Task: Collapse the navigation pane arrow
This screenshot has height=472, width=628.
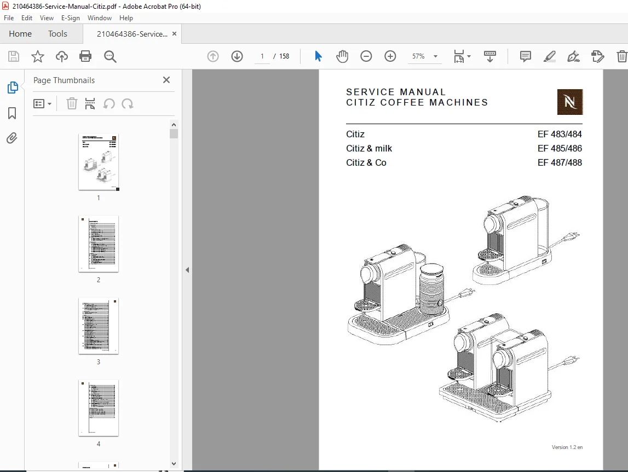Action: tap(187, 270)
